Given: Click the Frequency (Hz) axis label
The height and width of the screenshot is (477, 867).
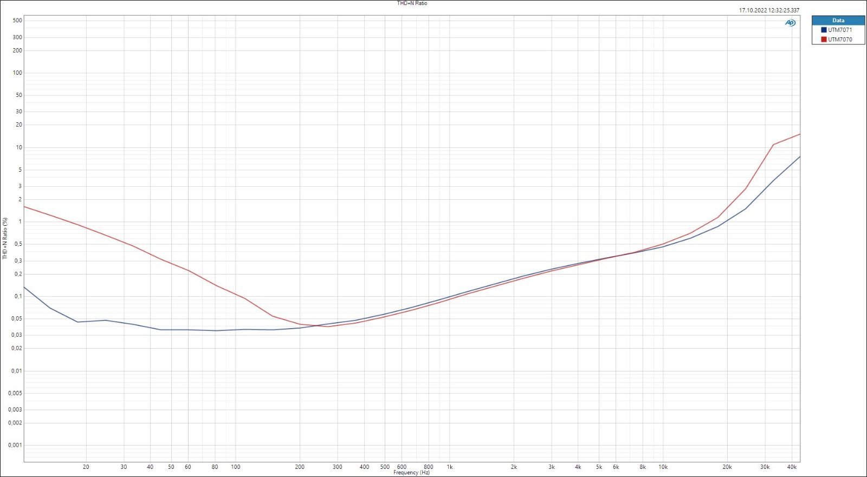Looking at the screenshot, I should (411, 473).
